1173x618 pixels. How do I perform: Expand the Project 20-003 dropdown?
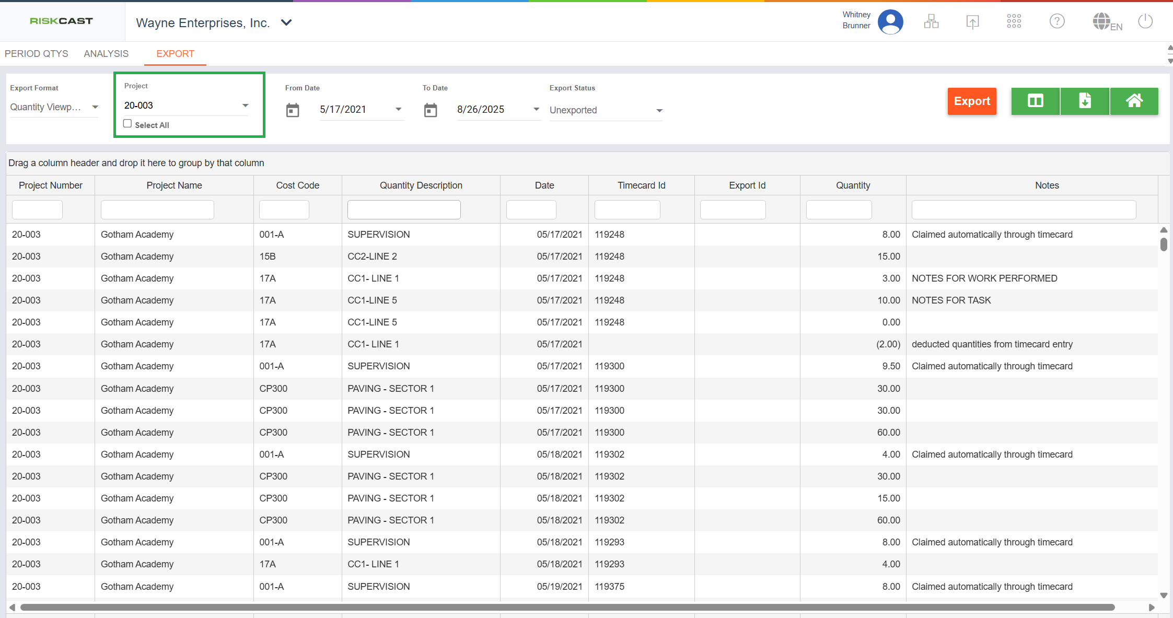point(245,106)
